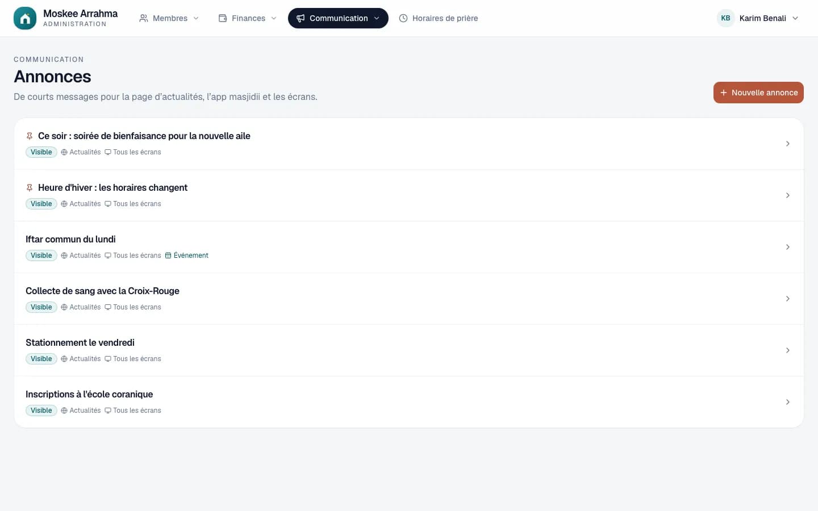Click the pin icon beside 'Ce soir' announcement
The image size is (818, 511).
point(30,136)
